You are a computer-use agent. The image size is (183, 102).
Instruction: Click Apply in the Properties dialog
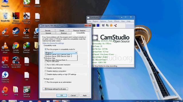coord(85,95)
